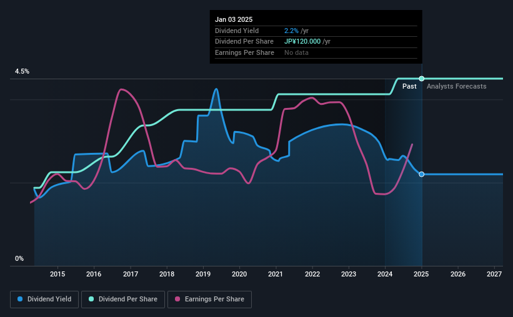Image resolution: width=513 pixels, height=317 pixels.
Task: Click the 2.2% dividend yield value in the tooltip
Action: 291,31
